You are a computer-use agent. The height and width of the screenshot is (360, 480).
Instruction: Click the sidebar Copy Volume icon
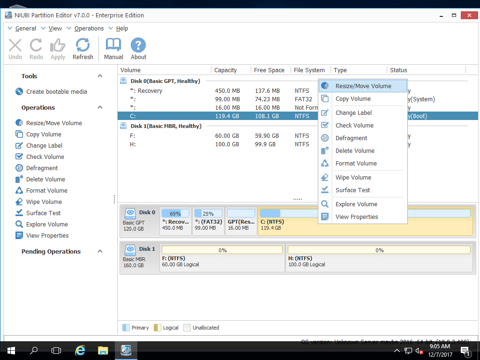[x=19, y=134]
